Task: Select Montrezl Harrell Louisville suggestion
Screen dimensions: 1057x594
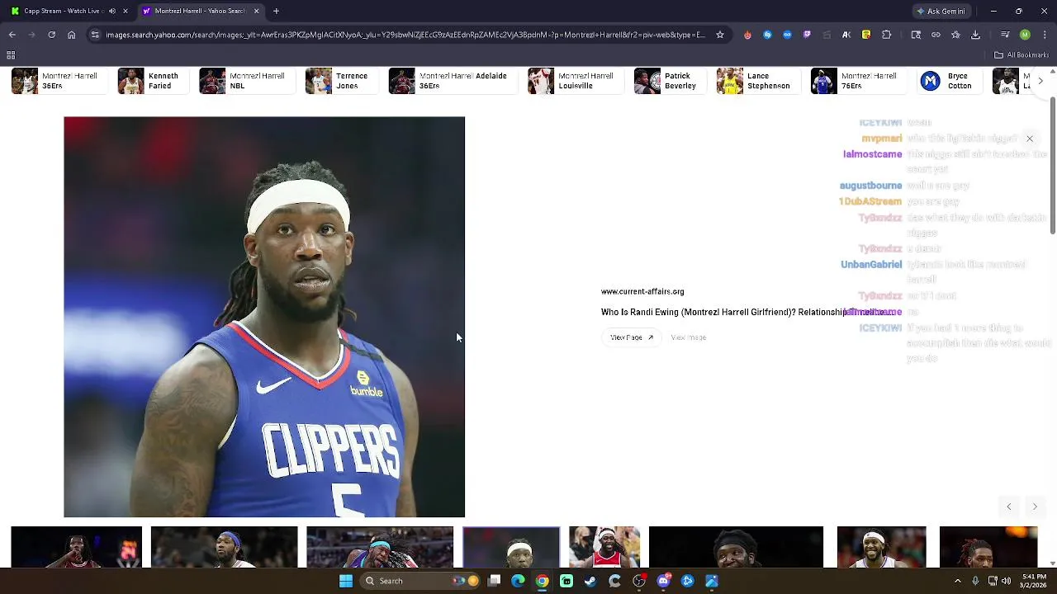Action: click(575, 81)
